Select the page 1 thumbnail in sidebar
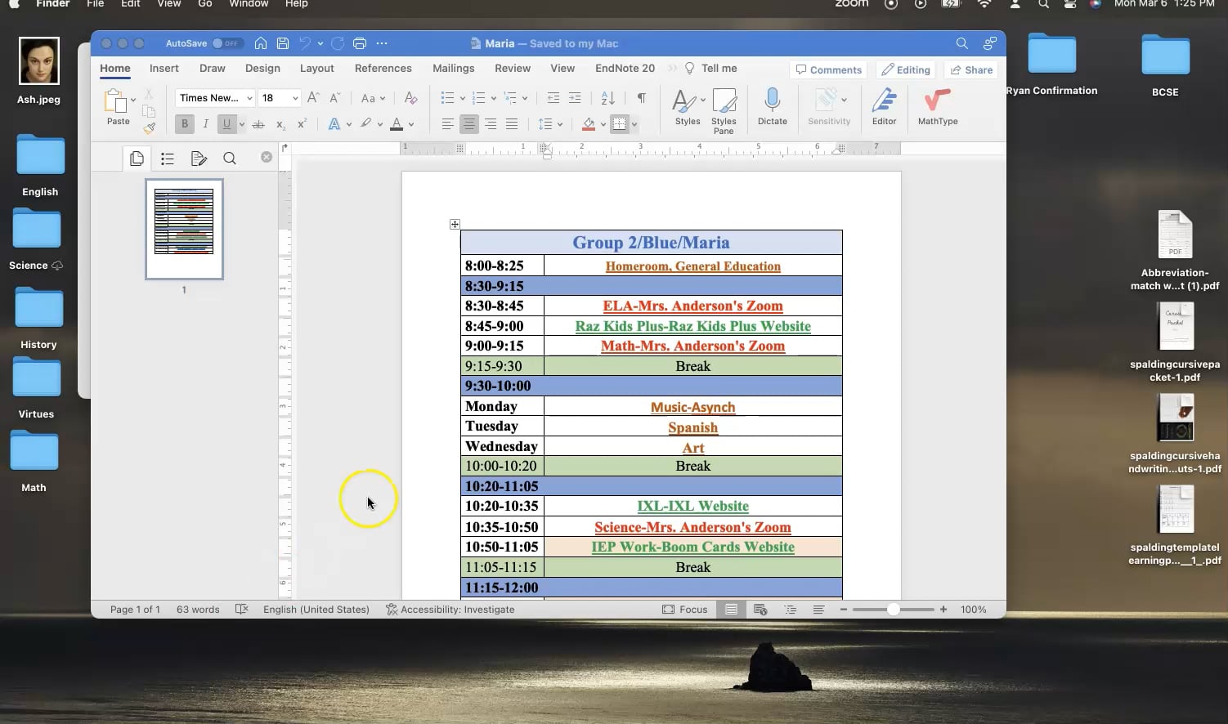This screenshot has height=724, width=1228. pos(184,230)
